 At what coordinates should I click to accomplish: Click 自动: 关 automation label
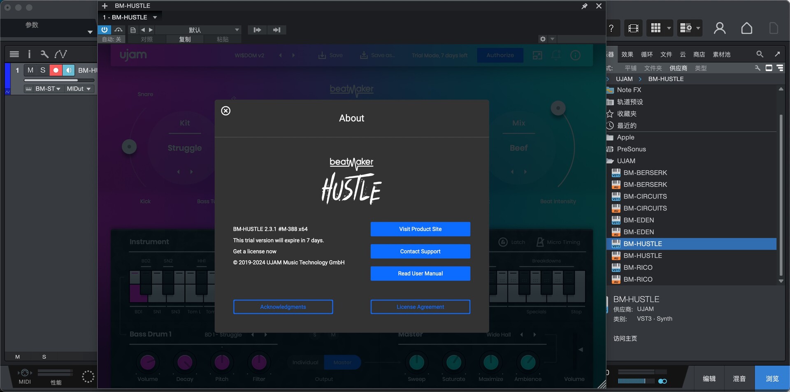click(x=112, y=39)
